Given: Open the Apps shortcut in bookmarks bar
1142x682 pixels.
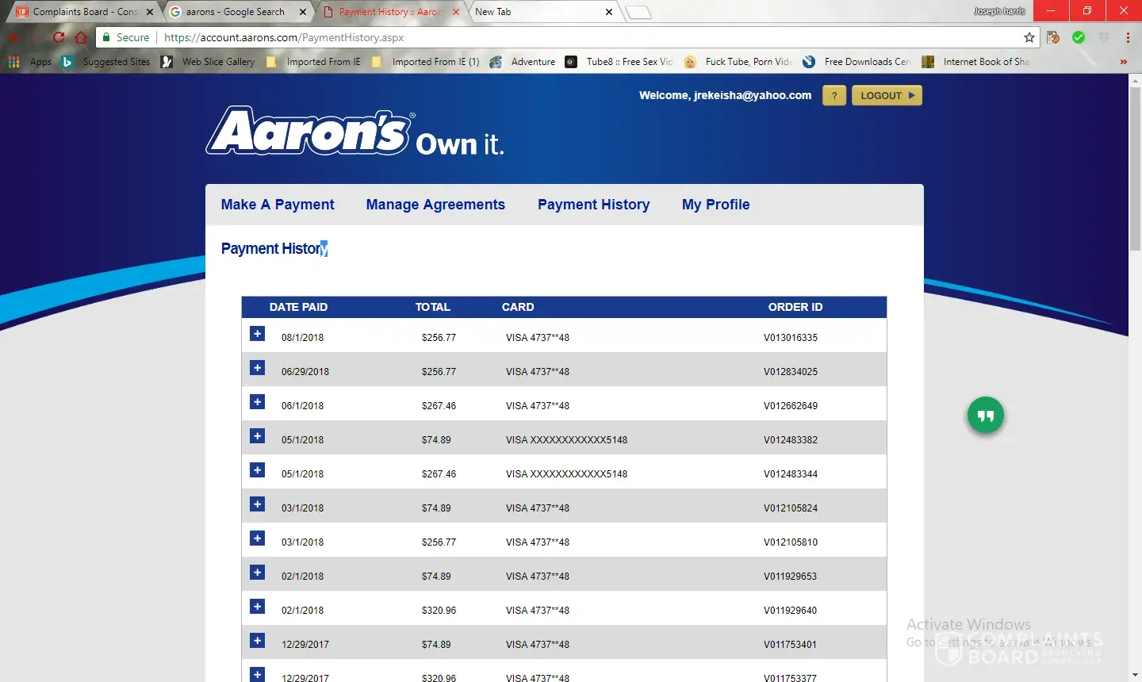Looking at the screenshot, I should pos(30,62).
